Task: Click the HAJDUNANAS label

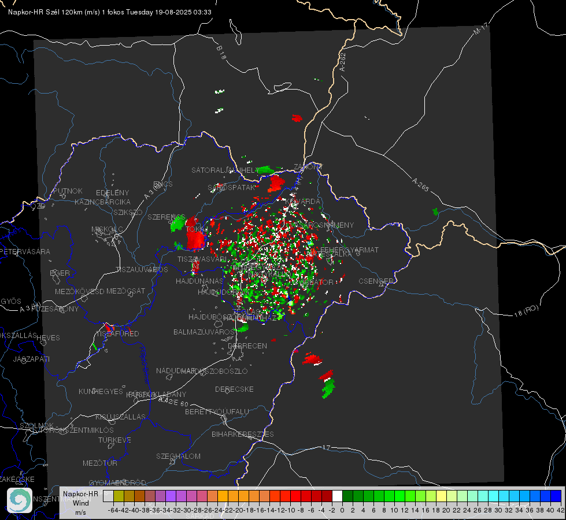Action: (199, 281)
